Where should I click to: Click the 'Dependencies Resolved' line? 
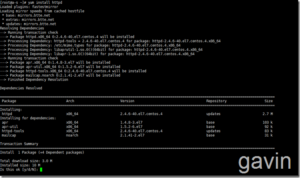click(x=21, y=88)
